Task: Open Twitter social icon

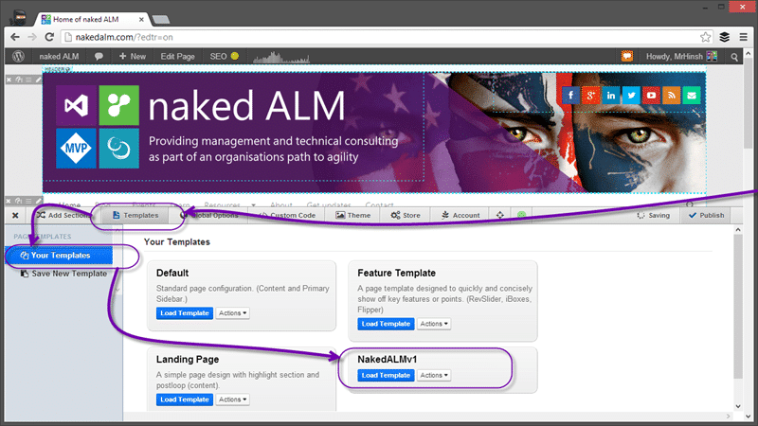Action: pyautogui.click(x=631, y=96)
